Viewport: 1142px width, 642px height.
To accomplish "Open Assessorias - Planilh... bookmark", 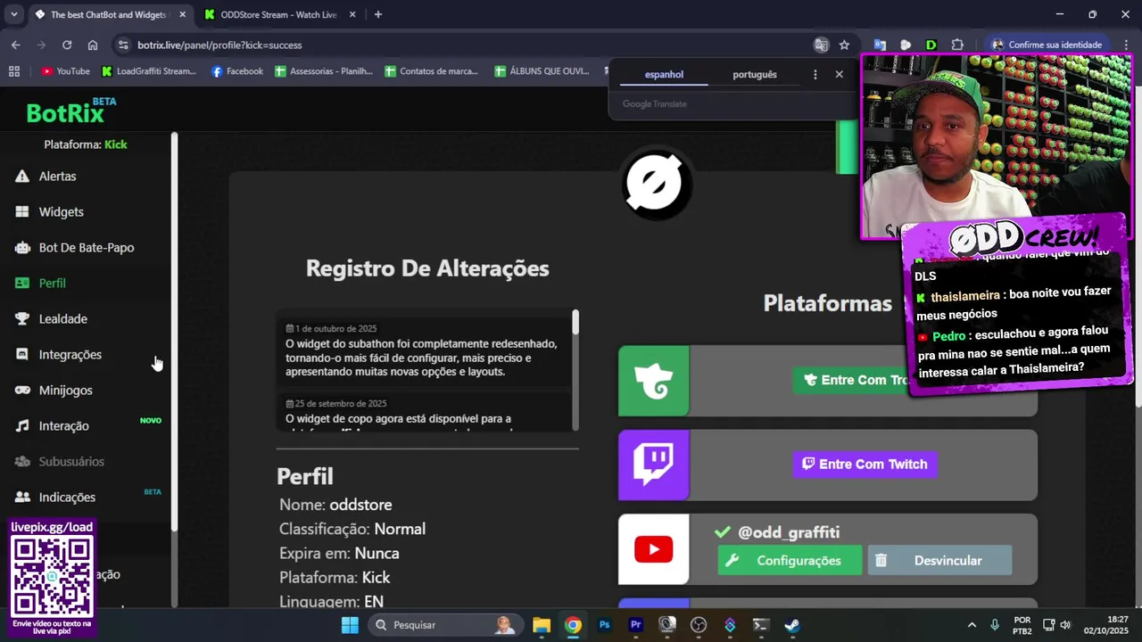I will click(324, 71).
